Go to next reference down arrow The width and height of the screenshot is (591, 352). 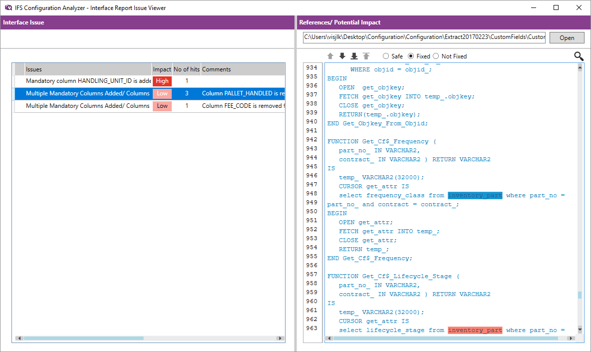342,56
